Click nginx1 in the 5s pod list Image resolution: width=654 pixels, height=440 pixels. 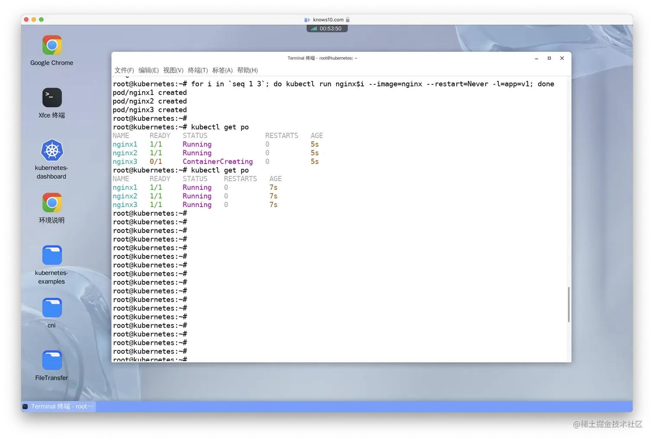(125, 144)
